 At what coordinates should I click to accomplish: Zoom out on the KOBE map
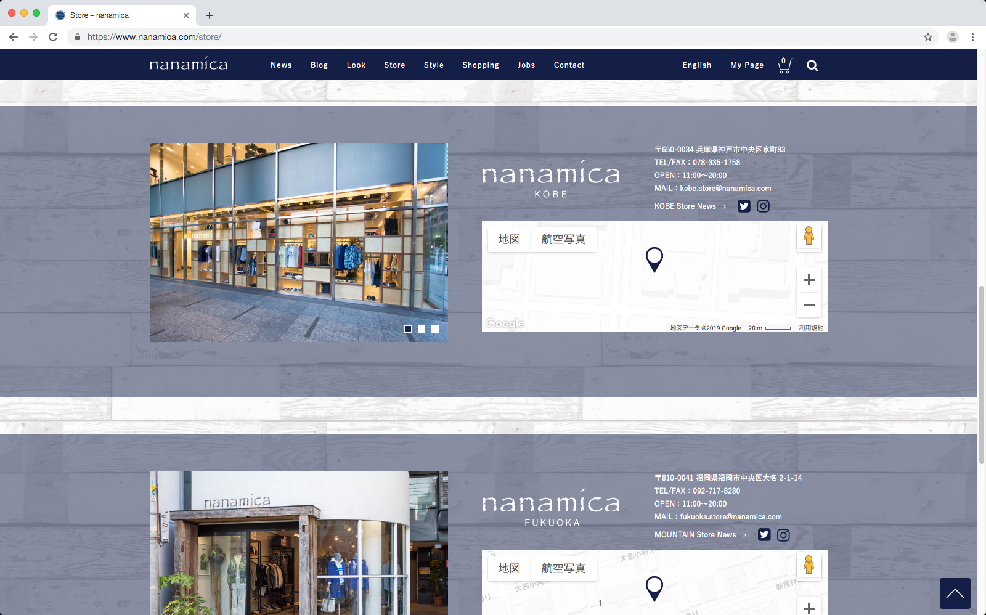[809, 305]
